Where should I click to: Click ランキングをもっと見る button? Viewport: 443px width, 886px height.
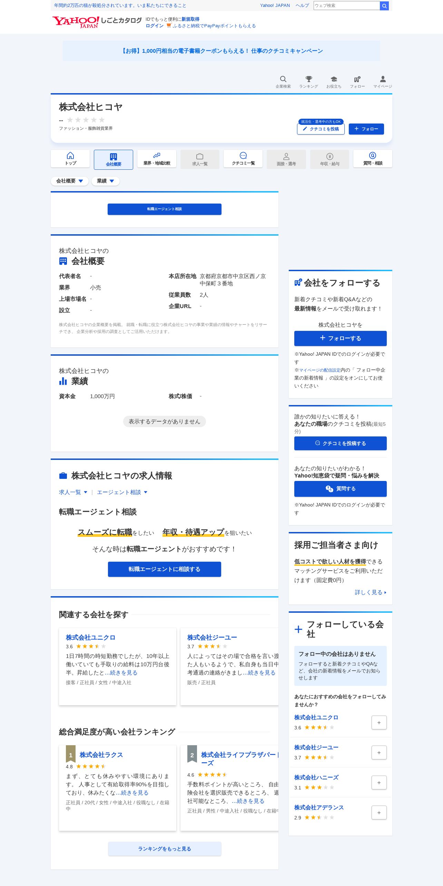pos(165,848)
